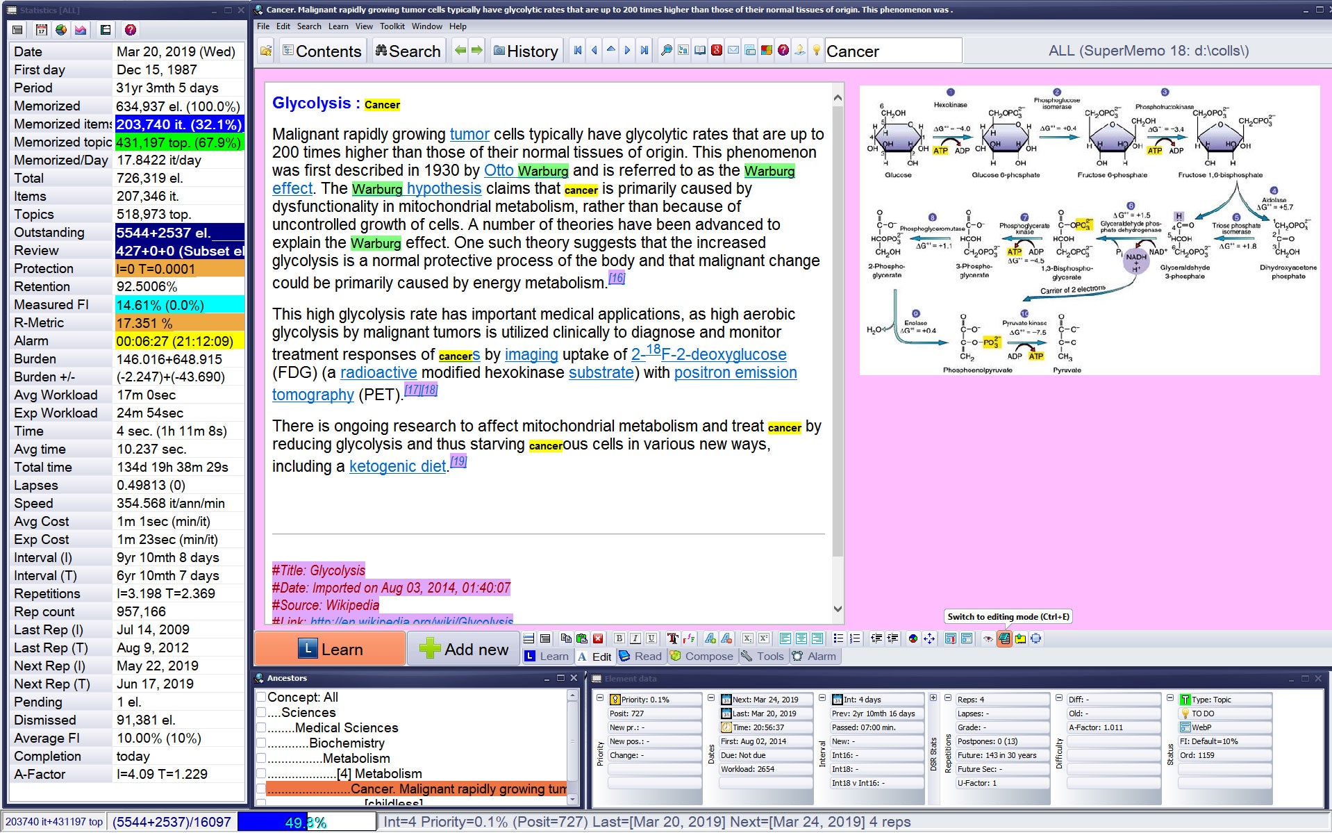Insert a numbered list
The height and width of the screenshot is (833, 1332).
(855, 638)
